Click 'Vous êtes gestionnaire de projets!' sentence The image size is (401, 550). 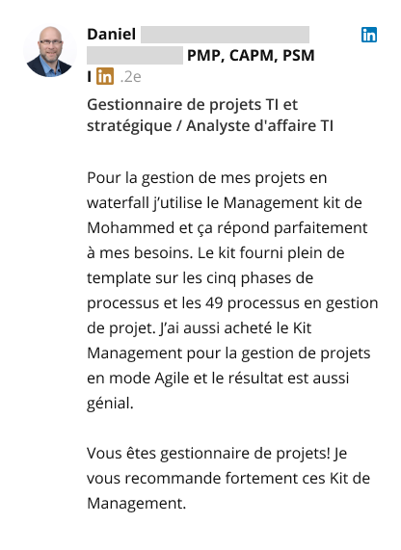pos(208,454)
